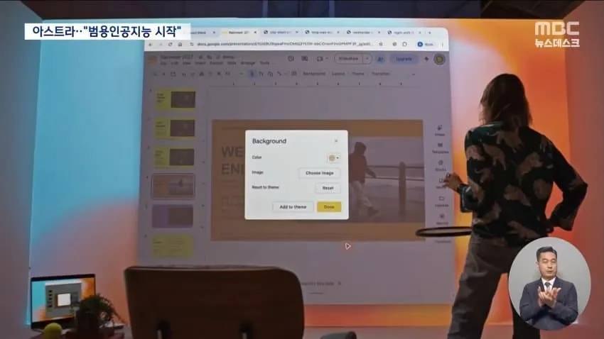Open the Arrange menu
The image size is (604, 339).
(248, 63)
